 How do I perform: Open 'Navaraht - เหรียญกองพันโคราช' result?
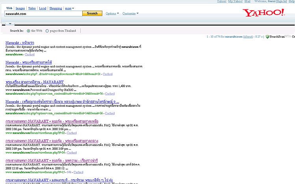[x=62, y=102]
